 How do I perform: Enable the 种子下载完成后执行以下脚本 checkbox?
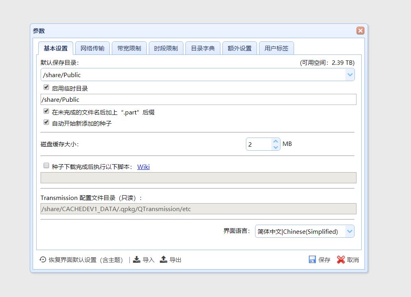point(46,165)
